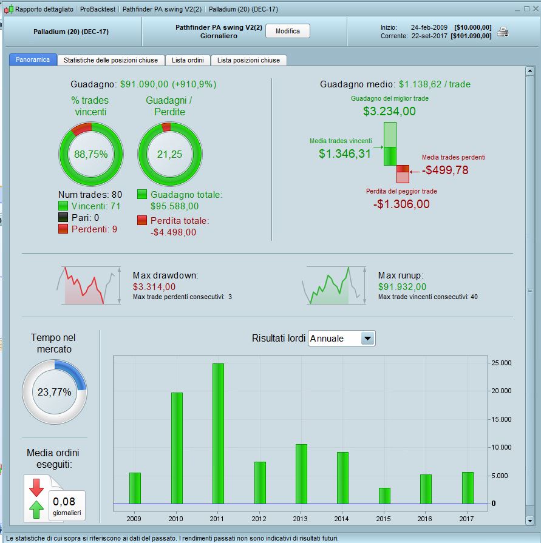Click the Palladium (20) (DEC-17) header label
The height and width of the screenshot is (543, 541).
(x=71, y=32)
